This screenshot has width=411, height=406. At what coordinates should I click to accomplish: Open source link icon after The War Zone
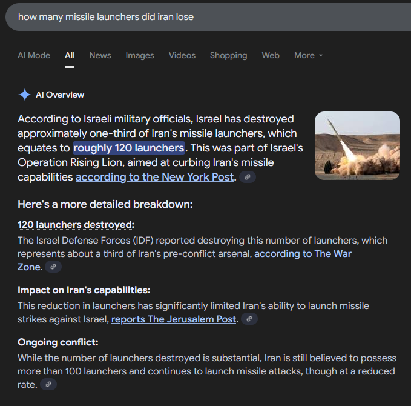[53, 267]
